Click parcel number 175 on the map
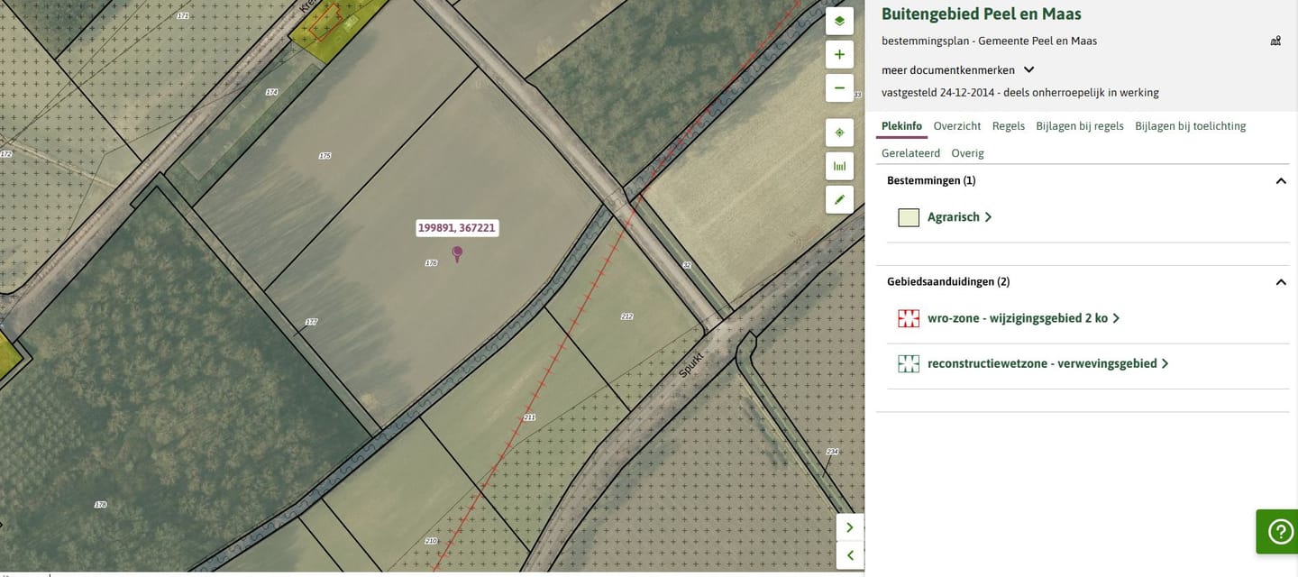The height and width of the screenshot is (577, 1298). pyautogui.click(x=324, y=156)
